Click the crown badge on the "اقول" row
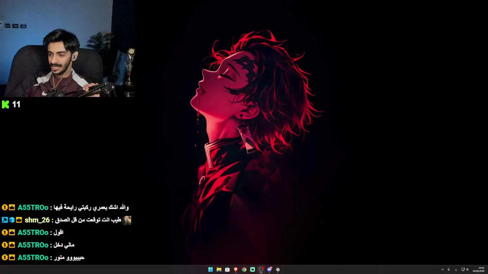The height and width of the screenshot is (274, 488). point(12,233)
